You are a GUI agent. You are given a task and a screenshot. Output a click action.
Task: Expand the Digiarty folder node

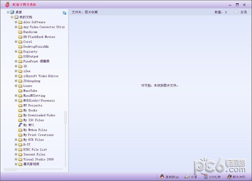(16, 51)
